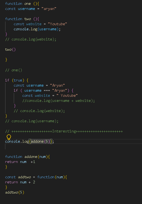Click the 'const addtwo = function(num){' line
142x204 pixels.
pyautogui.click(x=36, y=177)
